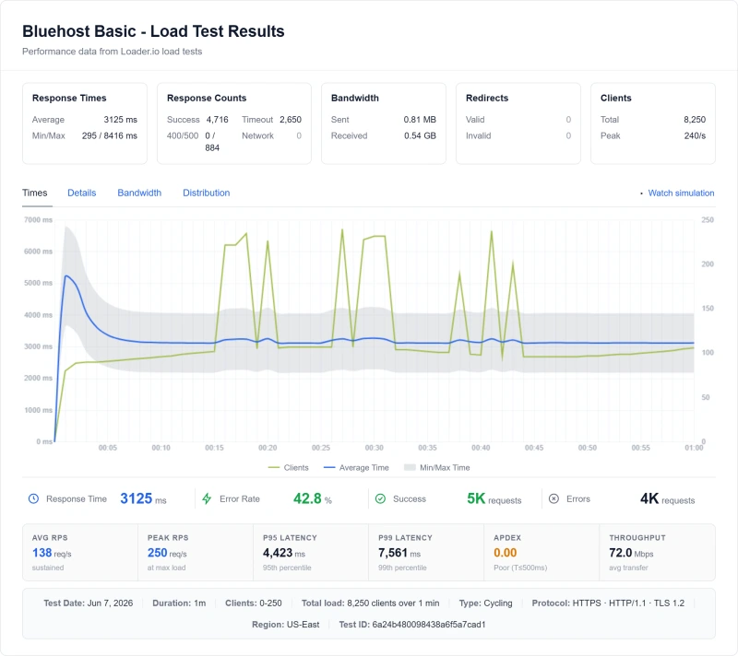
Task: Click the Clients legend label
Action: pos(296,467)
